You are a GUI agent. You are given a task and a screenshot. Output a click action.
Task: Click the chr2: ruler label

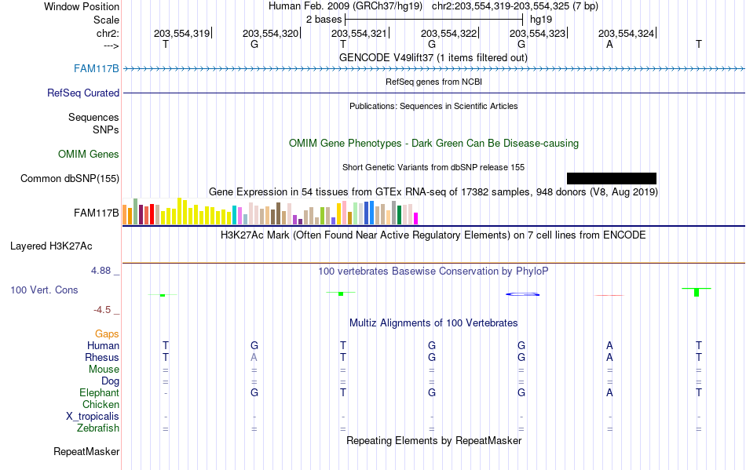point(108,34)
